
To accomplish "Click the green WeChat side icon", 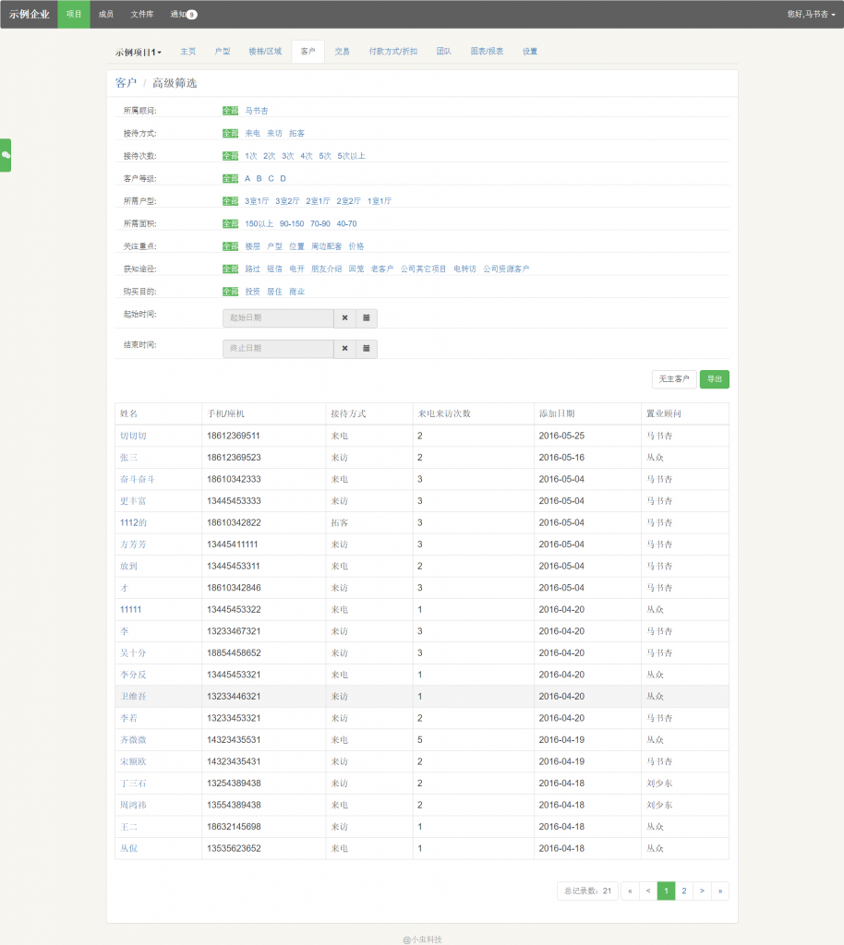I will tap(6, 155).
